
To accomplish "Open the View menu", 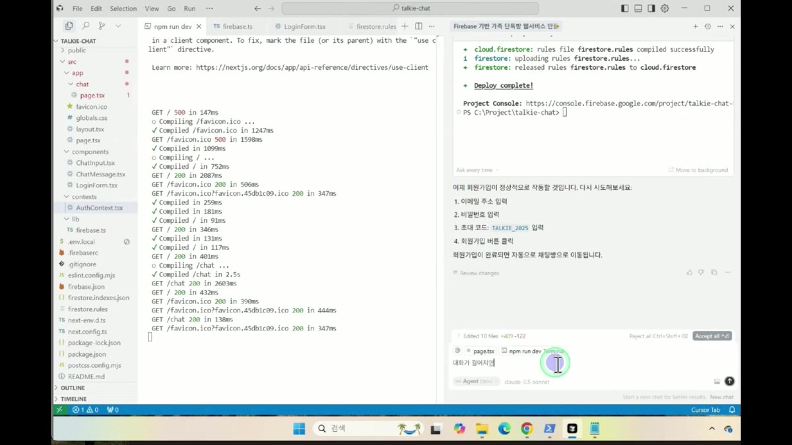I will [x=152, y=9].
